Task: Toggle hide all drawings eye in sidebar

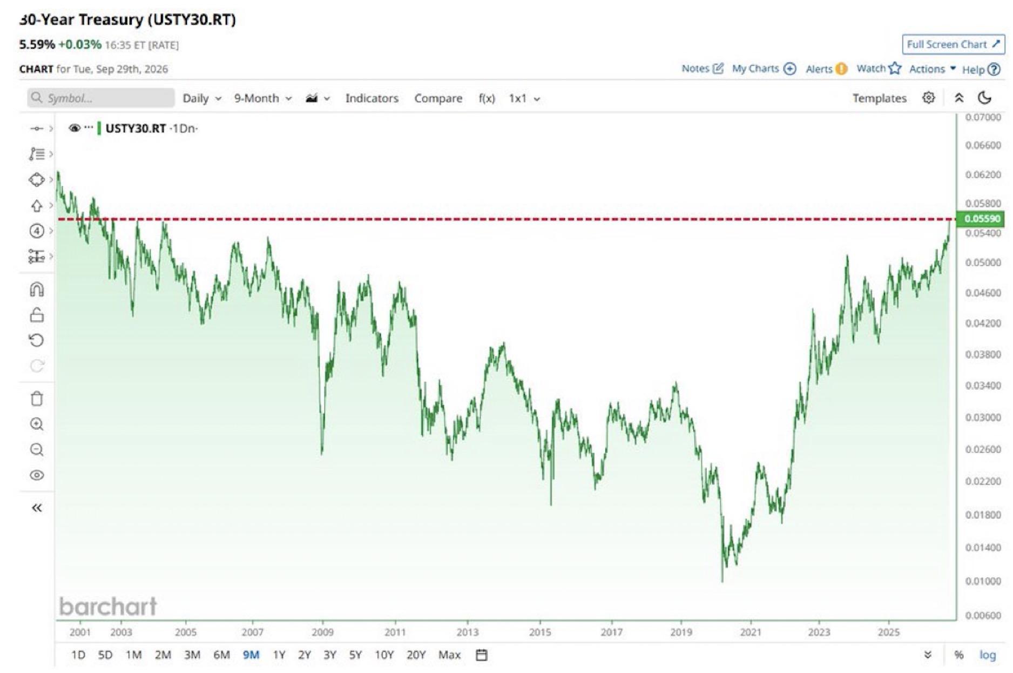Action: pos(37,475)
